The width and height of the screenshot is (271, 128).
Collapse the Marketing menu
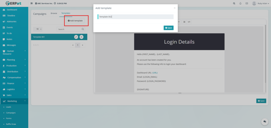click(14, 101)
